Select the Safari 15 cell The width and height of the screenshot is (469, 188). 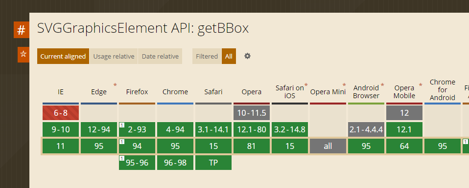pyautogui.click(x=213, y=146)
